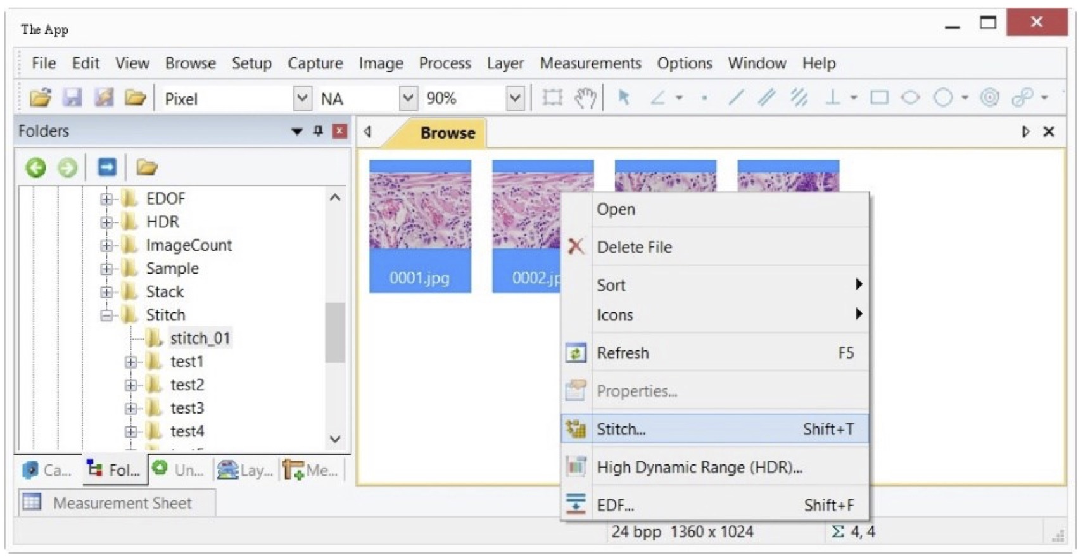Switch to the Ca... camera panel tab
1083x560 pixels.
tap(47, 470)
